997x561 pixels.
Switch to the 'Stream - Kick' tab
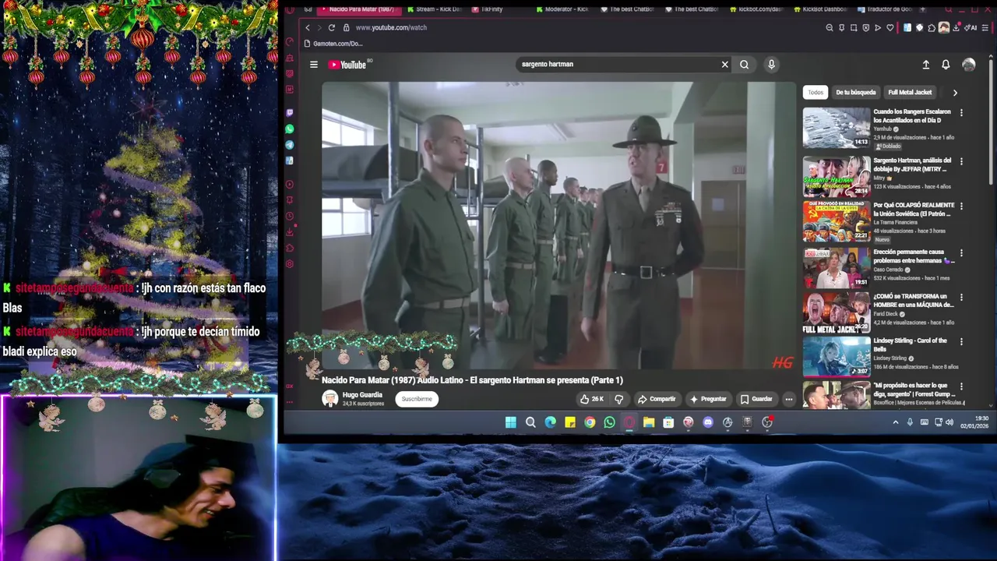436,9
